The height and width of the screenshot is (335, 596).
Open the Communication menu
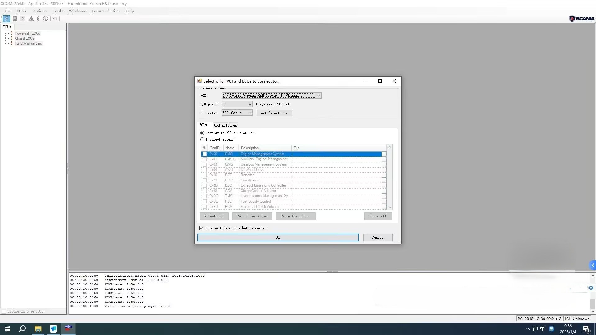click(106, 11)
